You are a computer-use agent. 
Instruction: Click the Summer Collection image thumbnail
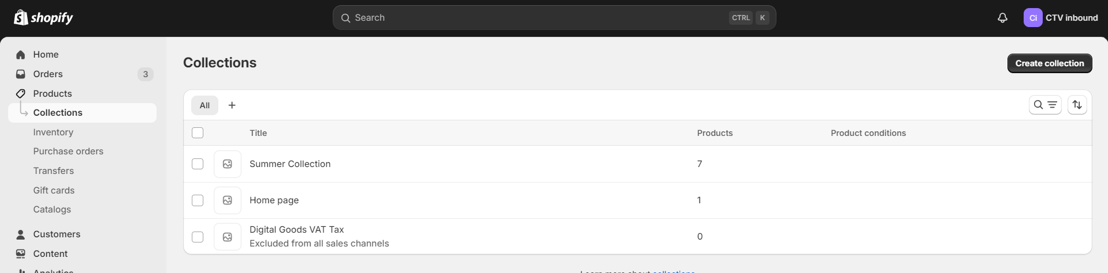click(227, 164)
